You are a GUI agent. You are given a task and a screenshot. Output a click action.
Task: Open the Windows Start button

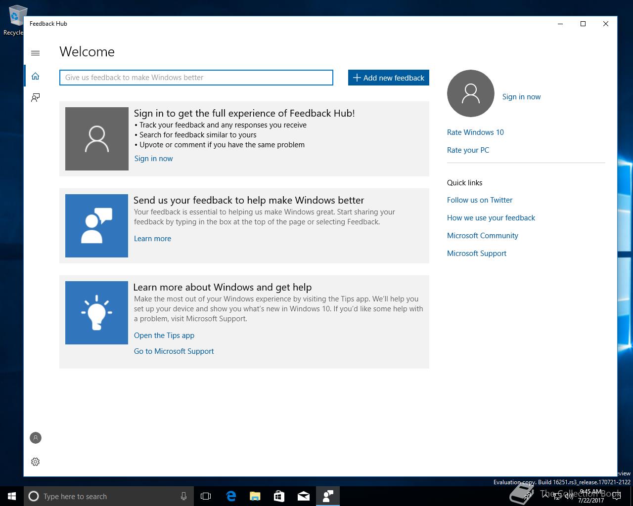(x=12, y=496)
